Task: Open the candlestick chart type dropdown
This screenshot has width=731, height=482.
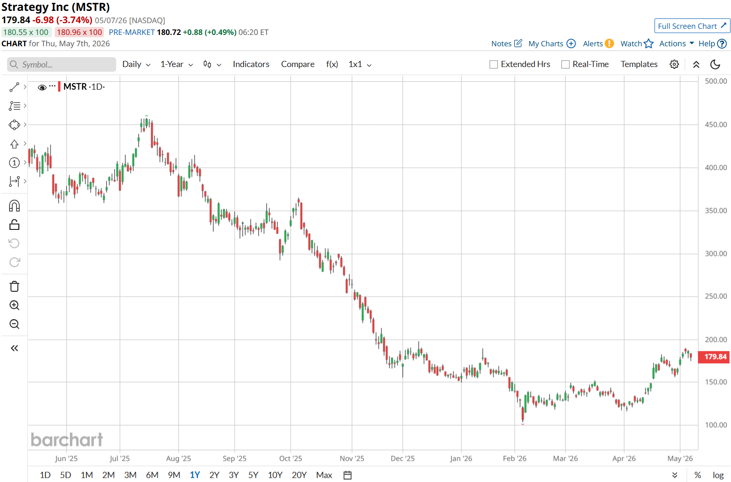Action: pyautogui.click(x=212, y=64)
